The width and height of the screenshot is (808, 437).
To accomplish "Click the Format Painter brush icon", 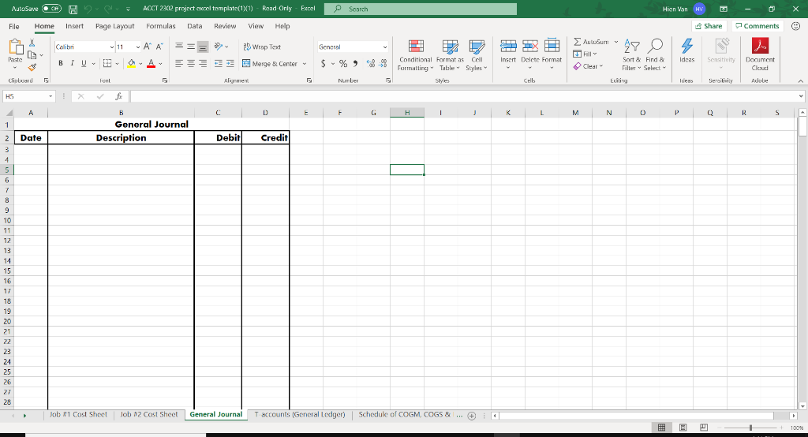I will point(32,67).
